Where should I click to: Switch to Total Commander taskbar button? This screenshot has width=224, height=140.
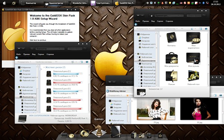(101, 3)
